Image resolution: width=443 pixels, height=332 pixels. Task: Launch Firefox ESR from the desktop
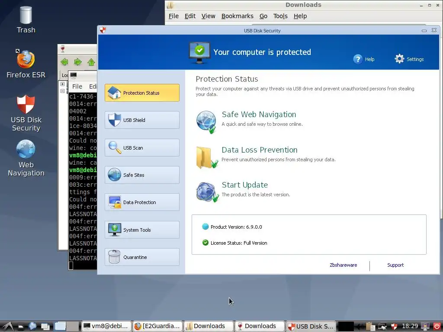pyautogui.click(x=26, y=64)
